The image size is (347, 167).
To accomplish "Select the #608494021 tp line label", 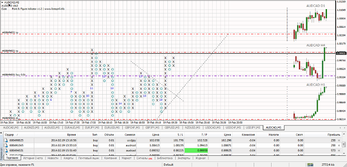I will tap(10, 51).
